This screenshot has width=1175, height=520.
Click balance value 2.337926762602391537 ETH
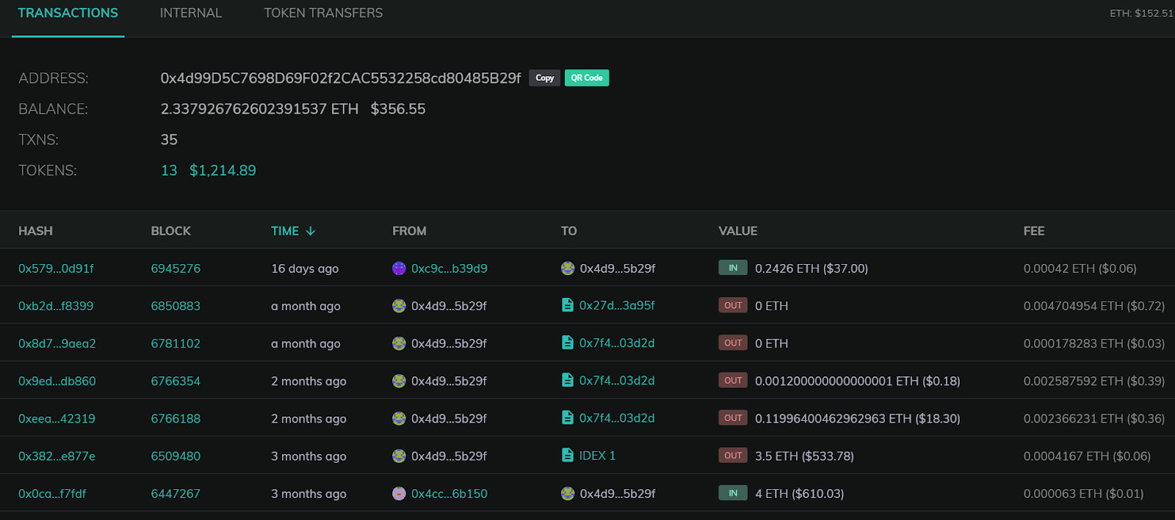pyautogui.click(x=259, y=109)
